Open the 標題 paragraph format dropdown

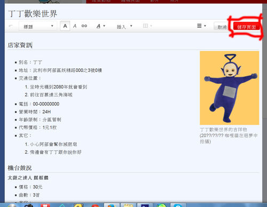(x=38, y=26)
